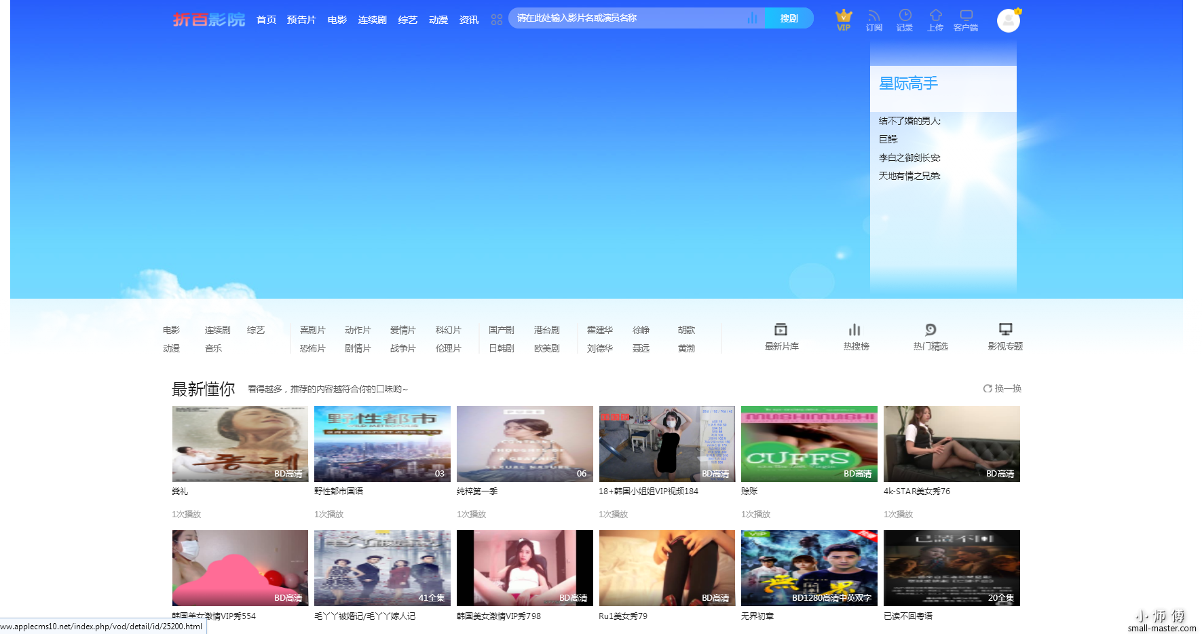Open the actor link 徐峥
1202x634 pixels.
tap(641, 330)
